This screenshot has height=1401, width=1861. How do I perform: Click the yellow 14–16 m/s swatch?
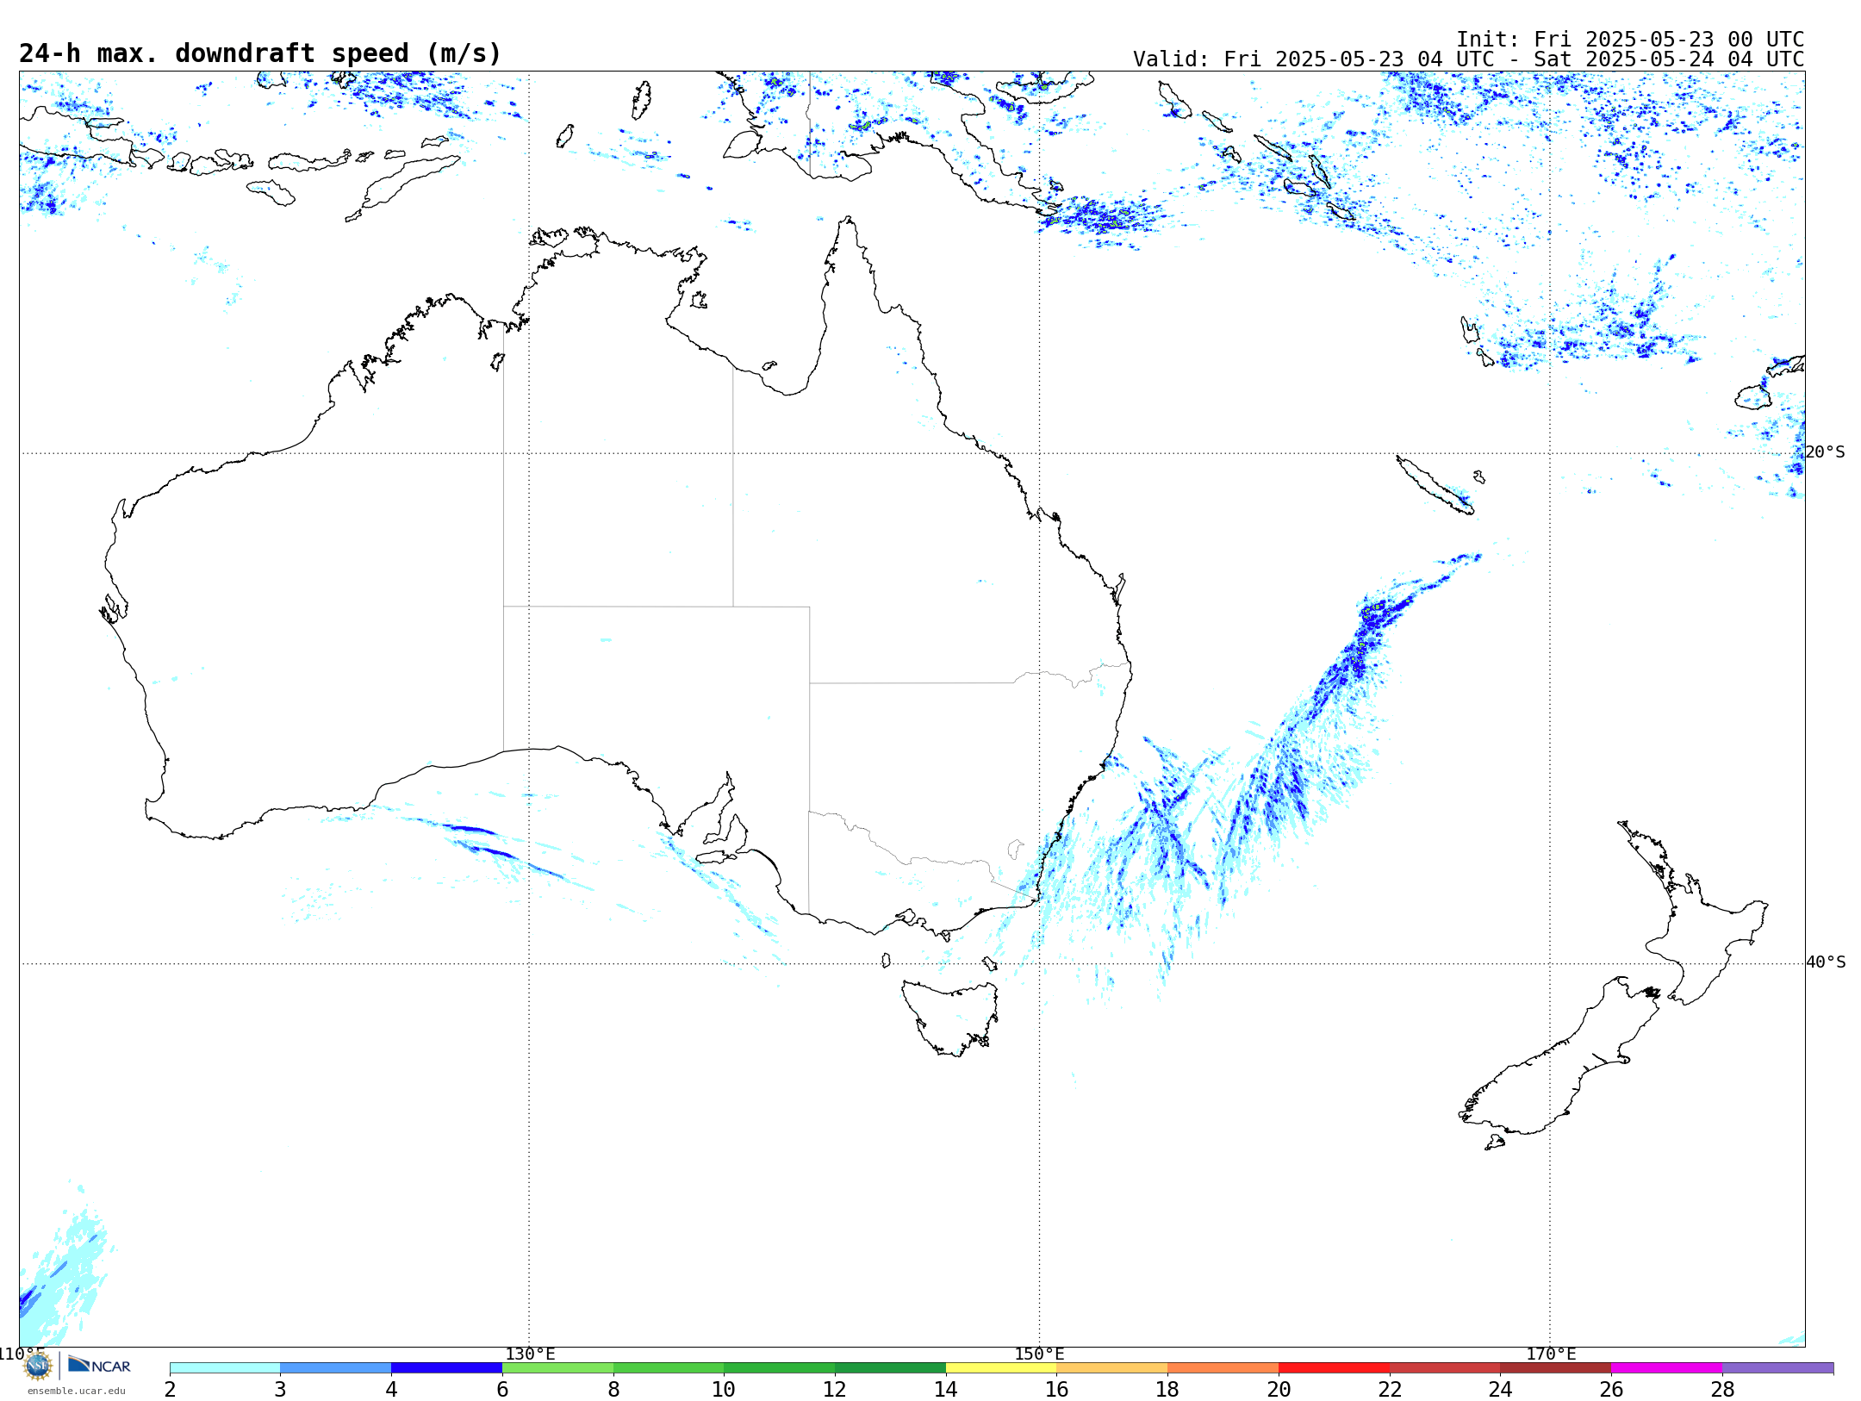tap(1001, 1368)
